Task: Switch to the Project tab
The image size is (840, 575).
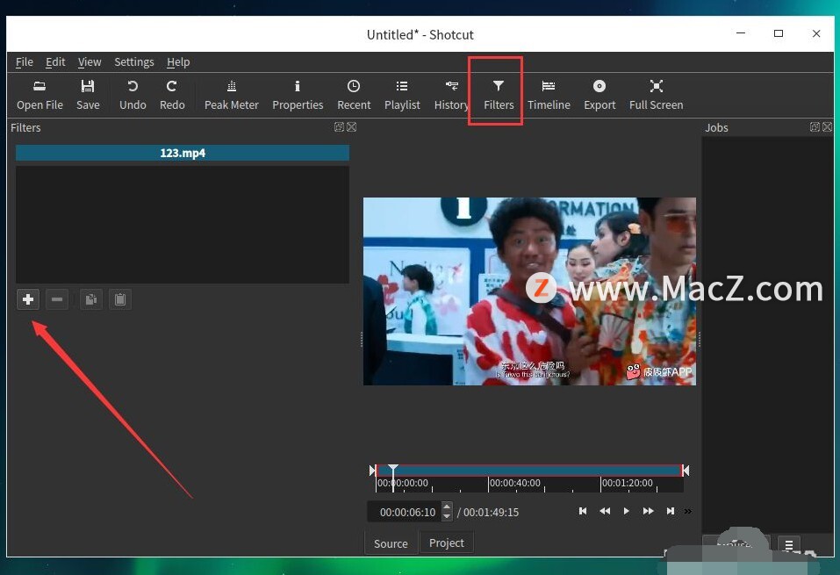Action: tap(446, 543)
